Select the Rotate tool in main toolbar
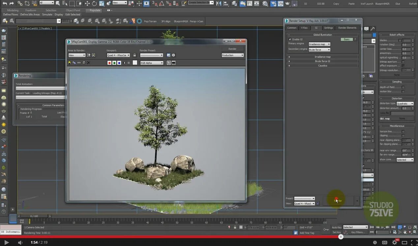 click(x=94, y=3)
